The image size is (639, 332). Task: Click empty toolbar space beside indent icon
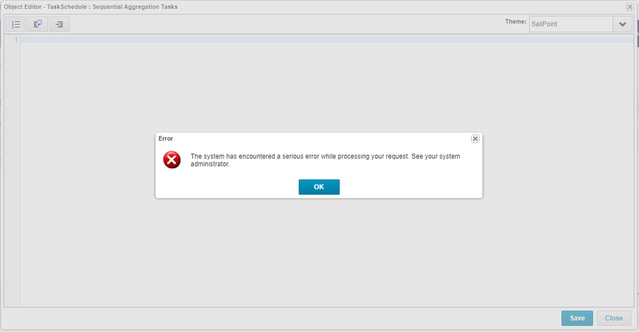(256, 24)
